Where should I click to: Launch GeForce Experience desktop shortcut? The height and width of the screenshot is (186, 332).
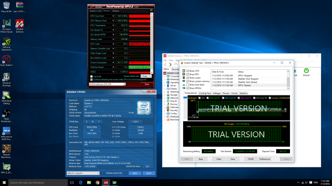coord(6,44)
